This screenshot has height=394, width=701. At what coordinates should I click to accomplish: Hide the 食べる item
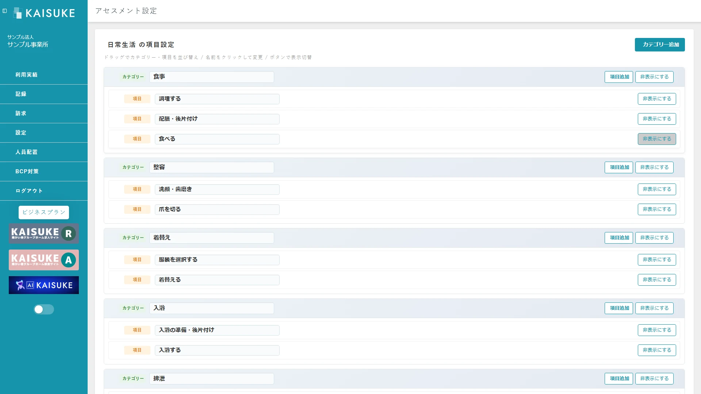point(657,139)
